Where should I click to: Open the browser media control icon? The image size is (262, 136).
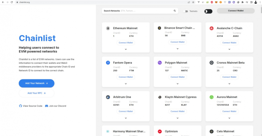[247, 2]
